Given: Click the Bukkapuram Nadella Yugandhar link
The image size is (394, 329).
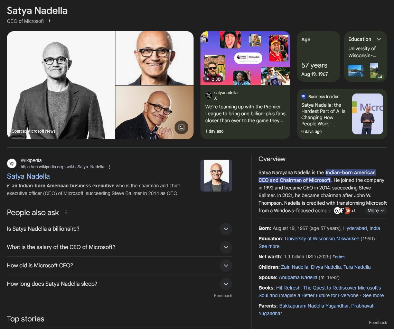Looking at the screenshot, I should 314,306.
